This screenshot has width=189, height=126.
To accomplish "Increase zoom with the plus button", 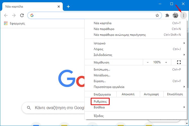I will point(166,62).
